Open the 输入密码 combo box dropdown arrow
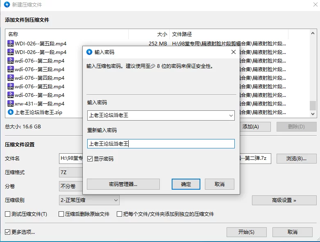 [x=231, y=115]
